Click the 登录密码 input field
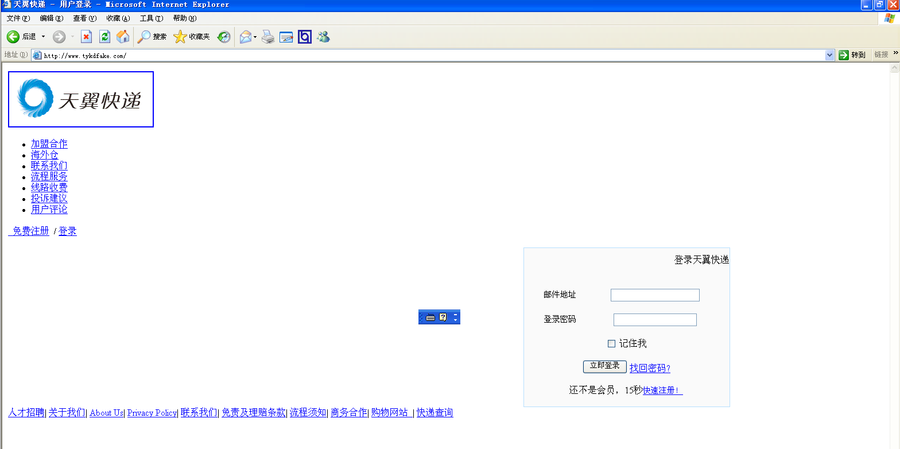The width and height of the screenshot is (900, 449). coord(655,320)
